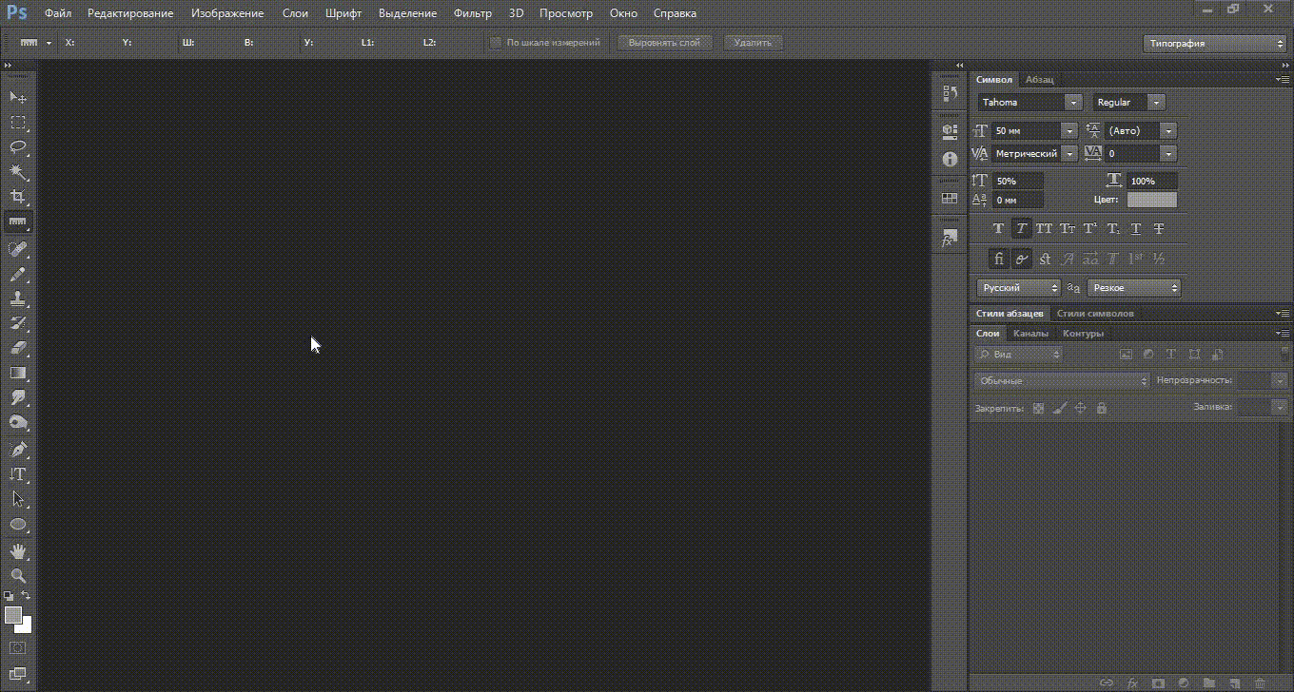Click the 'Удалить' button in options bar
Viewport: 1294px width, 692px height.
(753, 43)
